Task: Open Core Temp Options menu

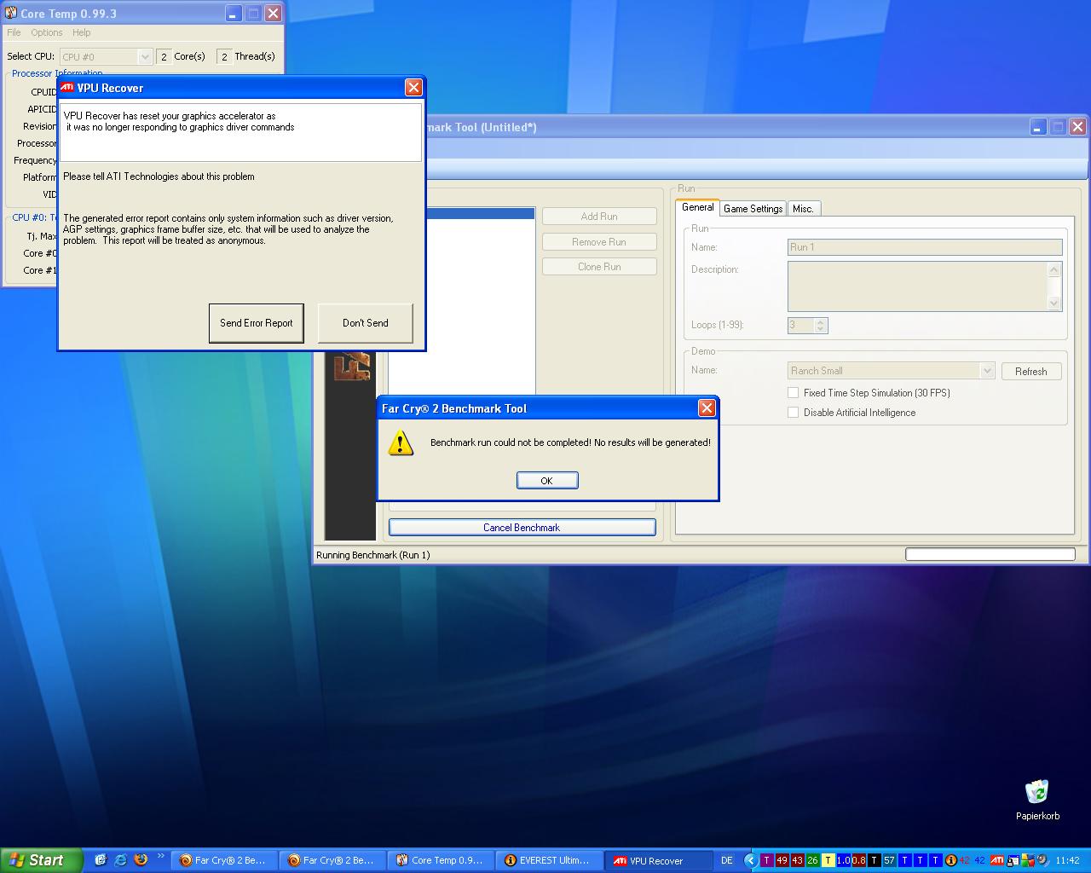Action: [x=47, y=32]
